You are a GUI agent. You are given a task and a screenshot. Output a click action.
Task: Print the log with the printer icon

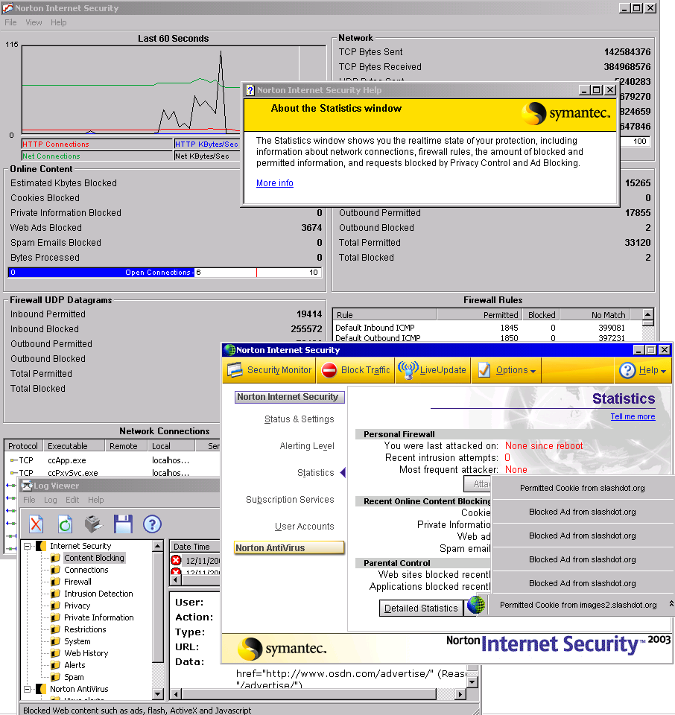pos(94,524)
